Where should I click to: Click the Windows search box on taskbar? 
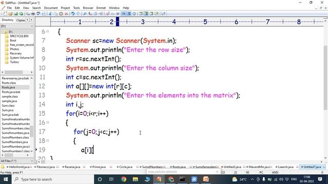click(52, 179)
